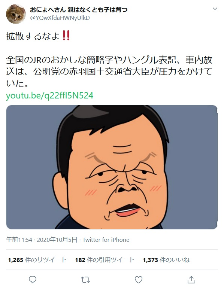Open the cat profile avatar
Image resolution: width=224 pixels, height=289 pixels.
tap(16, 14)
